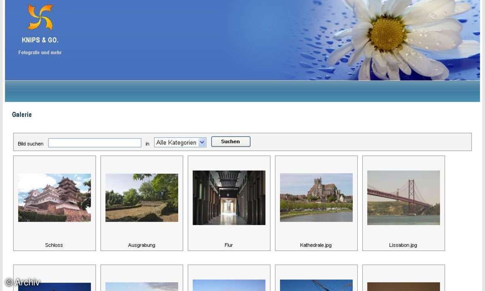The height and width of the screenshot is (291, 485).
Task: Open the Flur hallway thumbnail
Action: coord(229,198)
